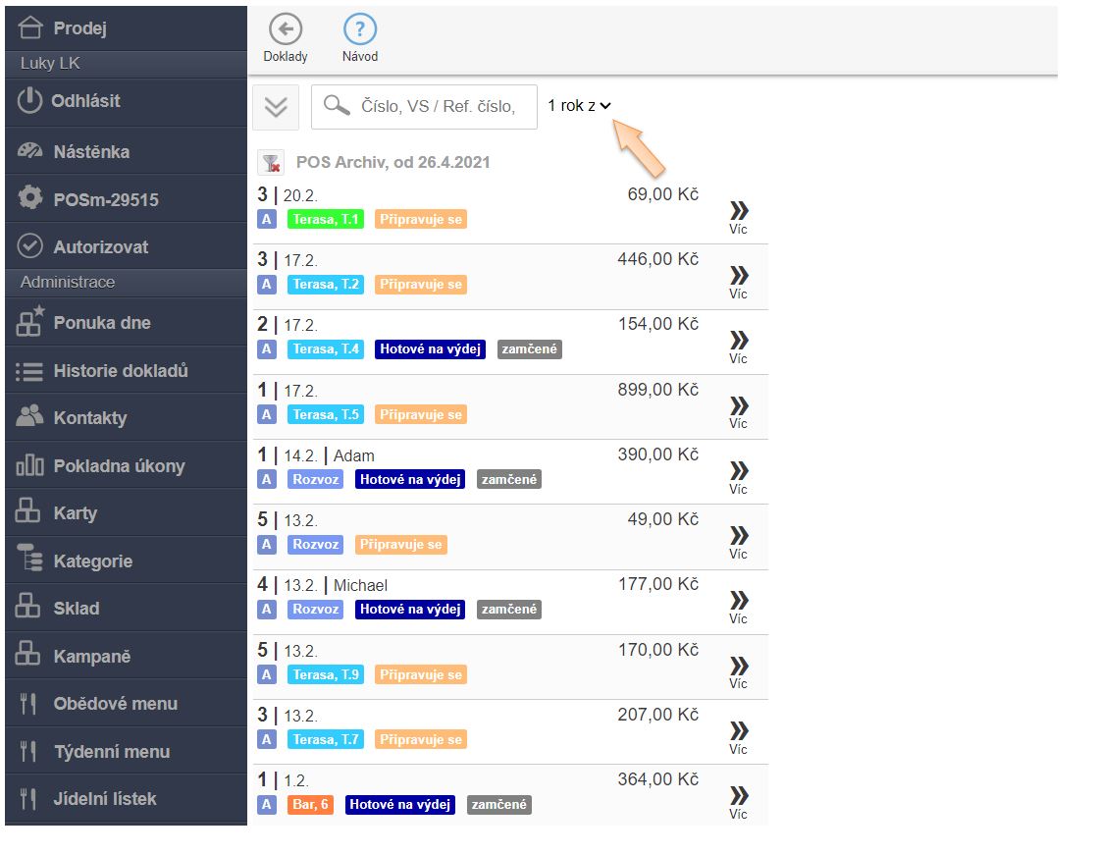The width and height of the screenshot is (1098, 855).
Task: Go to Pokladna úkony menu item
Action: 118,466
